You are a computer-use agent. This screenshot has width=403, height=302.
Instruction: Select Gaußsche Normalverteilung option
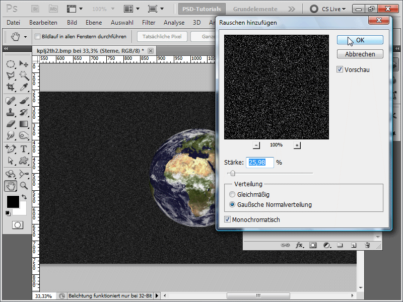pyautogui.click(x=232, y=205)
